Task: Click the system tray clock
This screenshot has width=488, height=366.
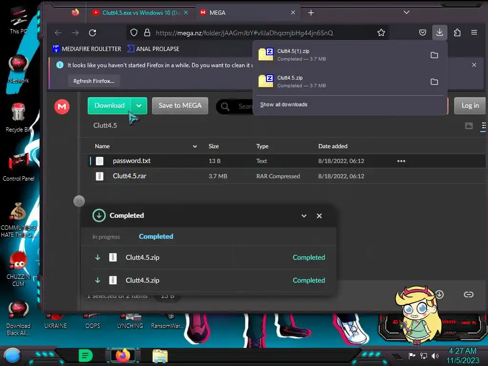Action: click(x=462, y=356)
